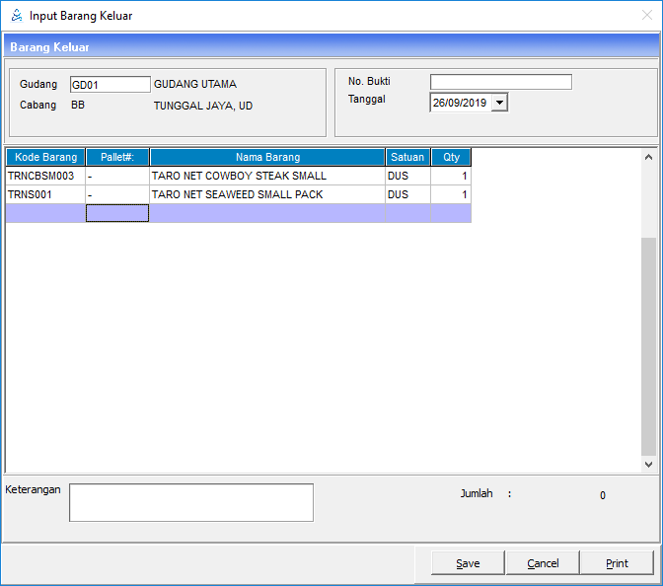Image resolution: width=663 pixels, height=586 pixels.
Task: Click the scroll down arrow of grid
Action: click(x=648, y=464)
